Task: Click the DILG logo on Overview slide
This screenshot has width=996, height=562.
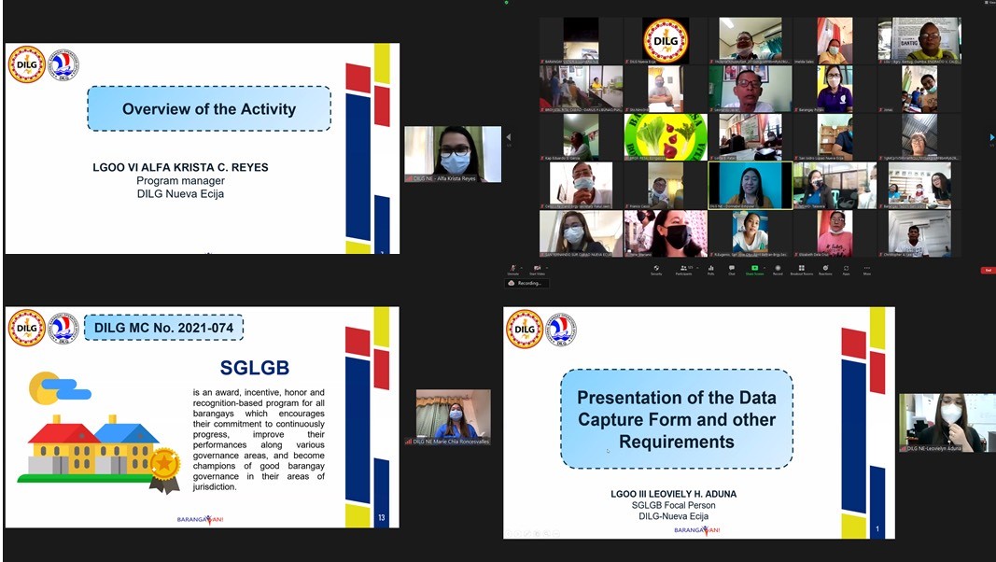Action: coord(27,64)
